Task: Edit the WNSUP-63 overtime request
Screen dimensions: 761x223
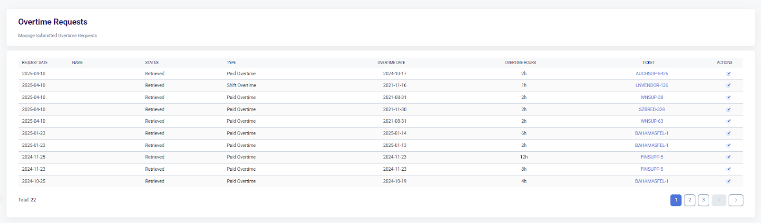Action: [728, 121]
